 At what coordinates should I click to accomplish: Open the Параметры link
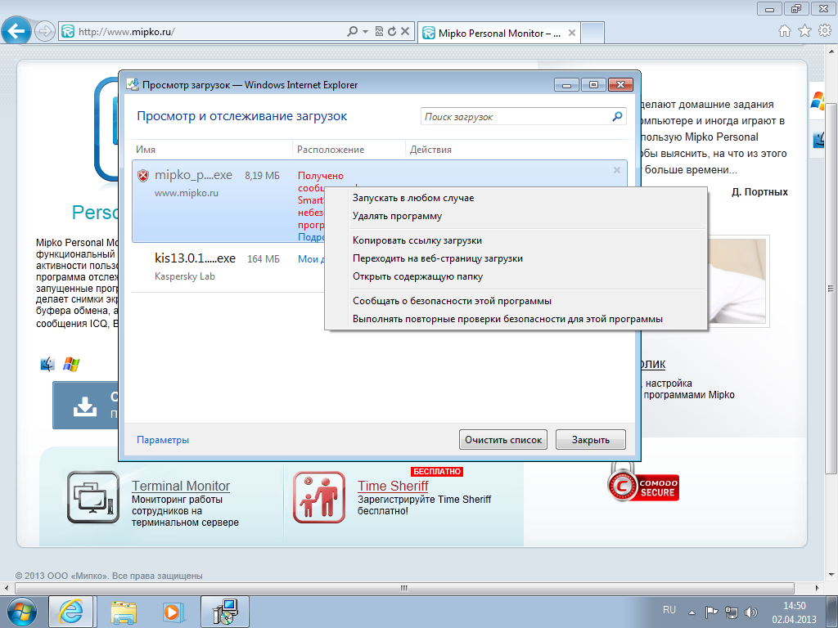pyautogui.click(x=163, y=440)
